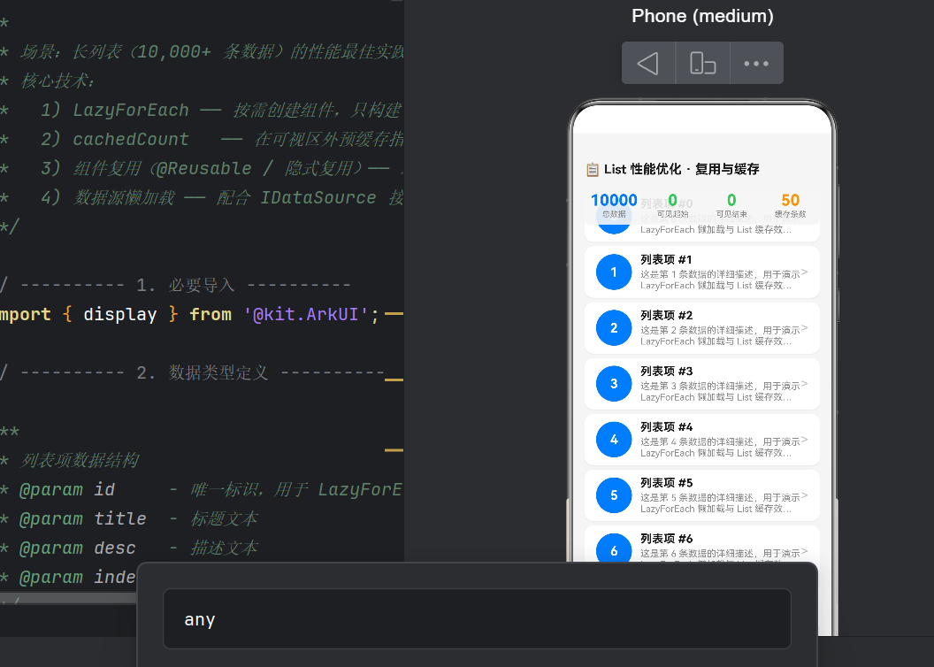Viewport: 934px width, 667px height.
Task: Click the blue circle numbered 2
Action: (614, 328)
